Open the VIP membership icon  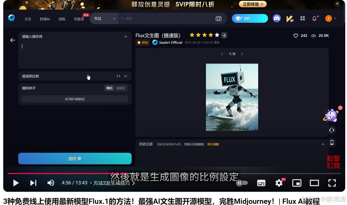click(x=289, y=19)
